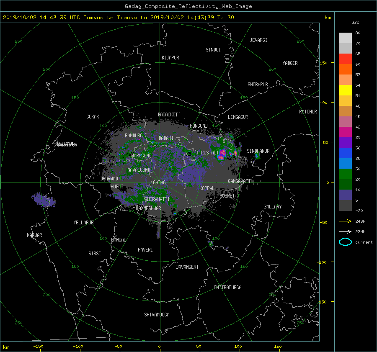Click the white 80 dBZ color swatch
This screenshot has height=352, width=377.
pyautogui.click(x=345, y=38)
